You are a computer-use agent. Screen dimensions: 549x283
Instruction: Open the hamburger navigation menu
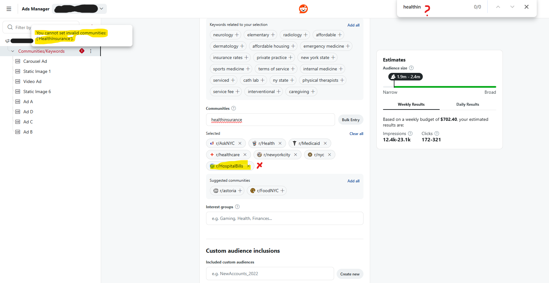pyautogui.click(x=9, y=9)
